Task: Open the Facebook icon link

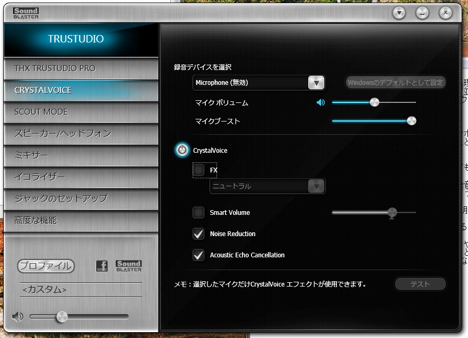Action: click(x=102, y=266)
